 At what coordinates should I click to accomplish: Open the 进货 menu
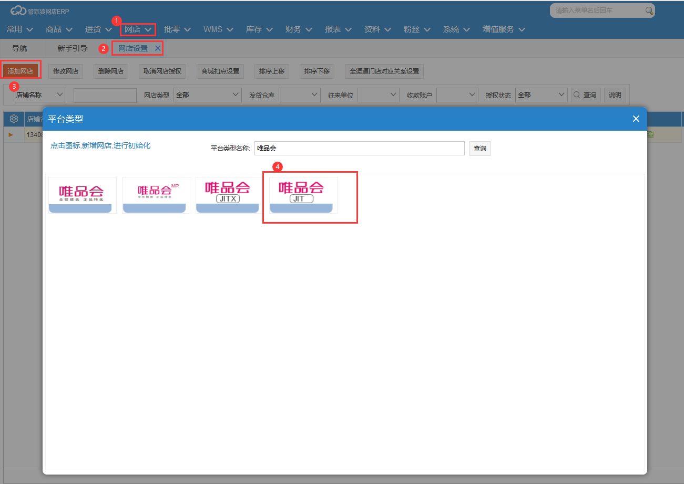pyautogui.click(x=98, y=29)
